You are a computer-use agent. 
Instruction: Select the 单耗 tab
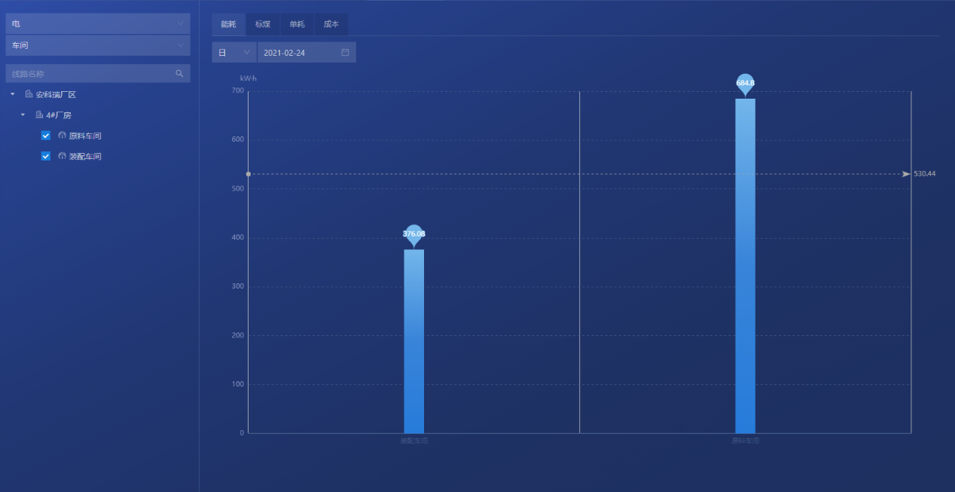297,24
